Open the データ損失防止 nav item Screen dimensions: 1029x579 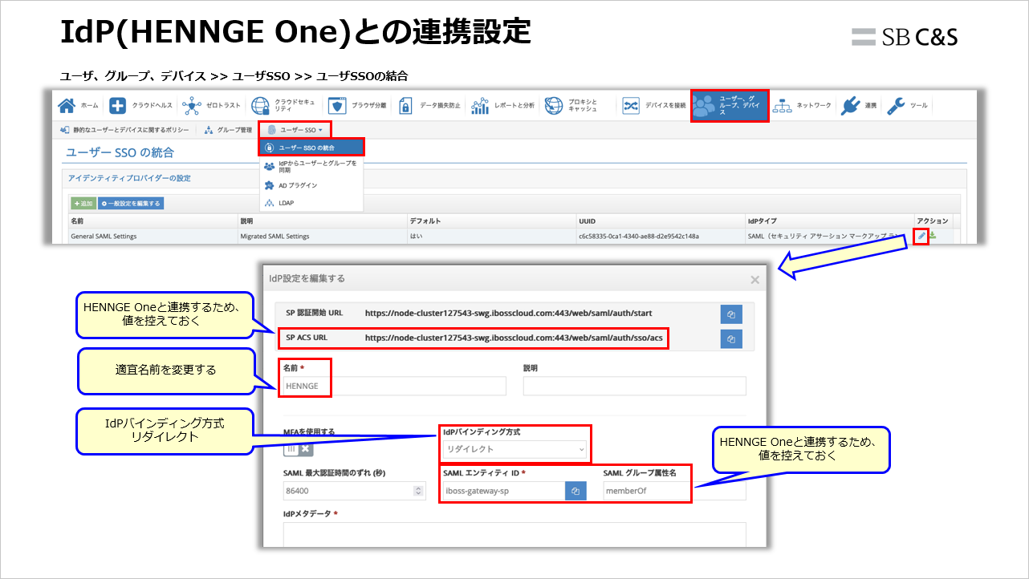429,106
